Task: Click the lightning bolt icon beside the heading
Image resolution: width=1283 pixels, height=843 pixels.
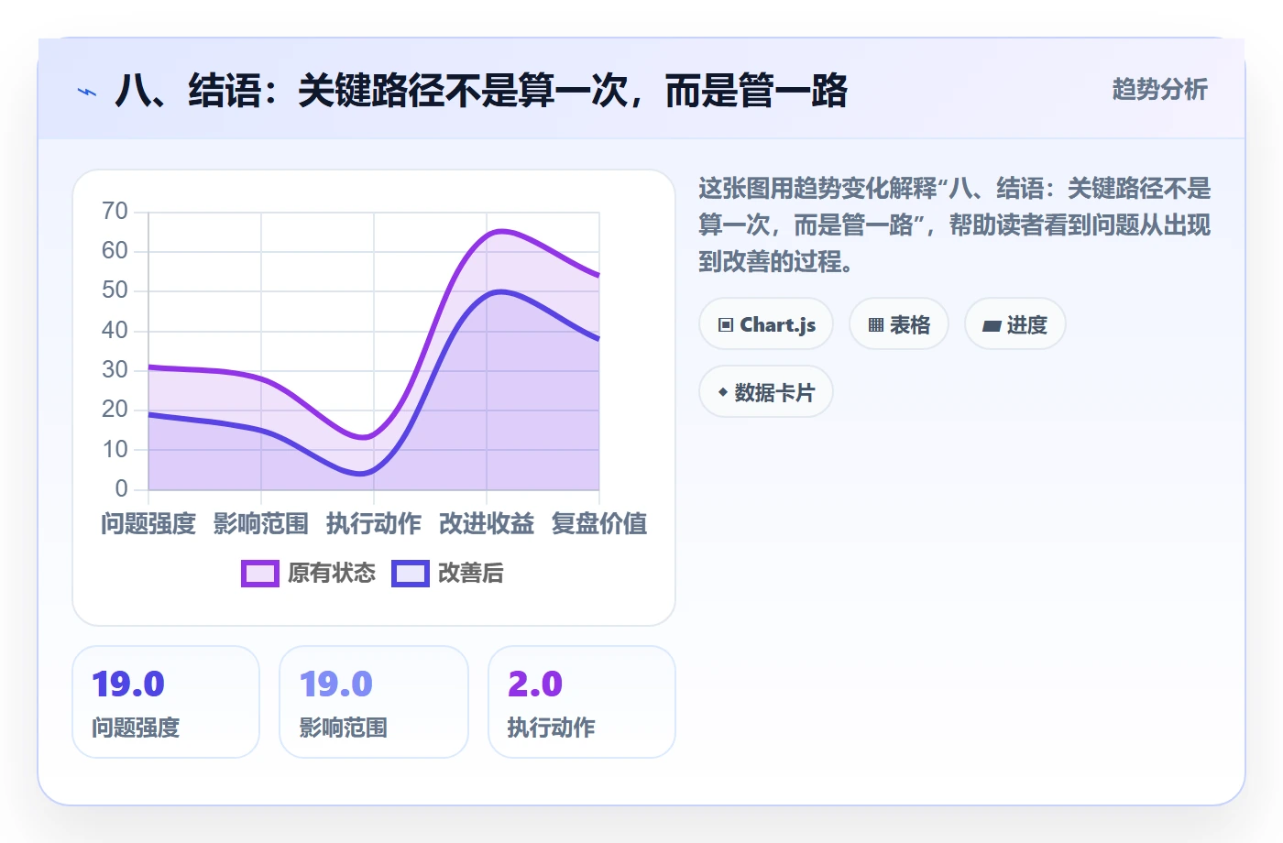Action: point(87,92)
